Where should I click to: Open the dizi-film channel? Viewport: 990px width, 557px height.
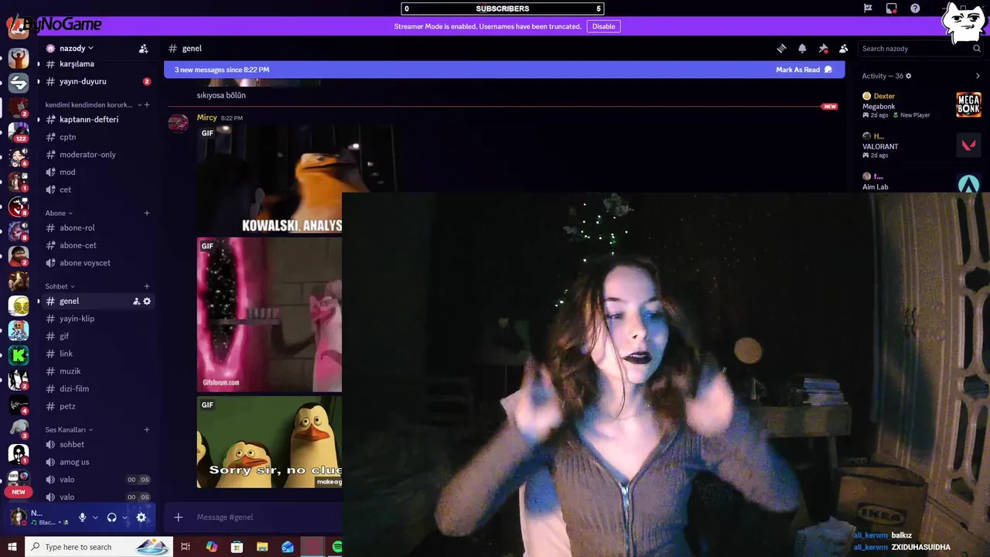point(97,388)
